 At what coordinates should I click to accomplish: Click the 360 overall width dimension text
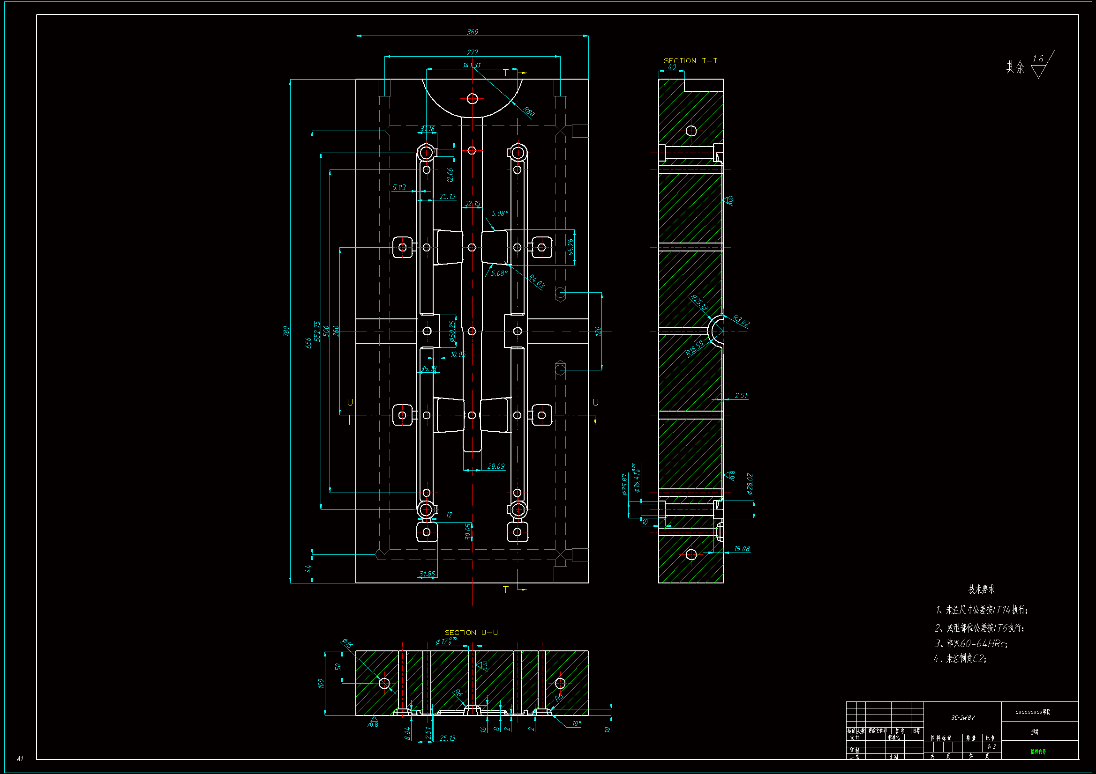pos(472,32)
